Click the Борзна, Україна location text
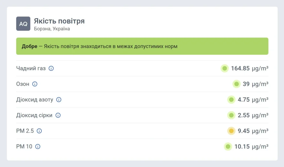Image resolution: width=284 pixels, height=167 pixels. (x=52, y=29)
